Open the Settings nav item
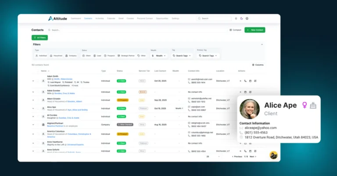The height and width of the screenshot is (176, 337). [x=176, y=18]
